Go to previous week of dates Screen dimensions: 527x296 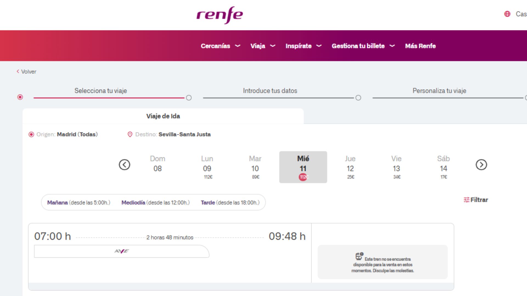[x=124, y=165]
